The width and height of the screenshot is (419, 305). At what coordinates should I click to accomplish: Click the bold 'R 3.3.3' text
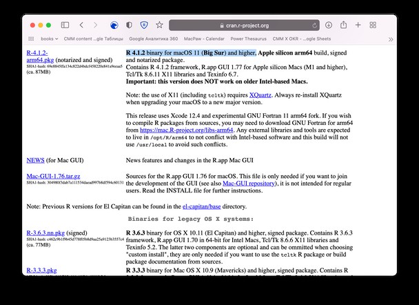[x=136, y=270]
